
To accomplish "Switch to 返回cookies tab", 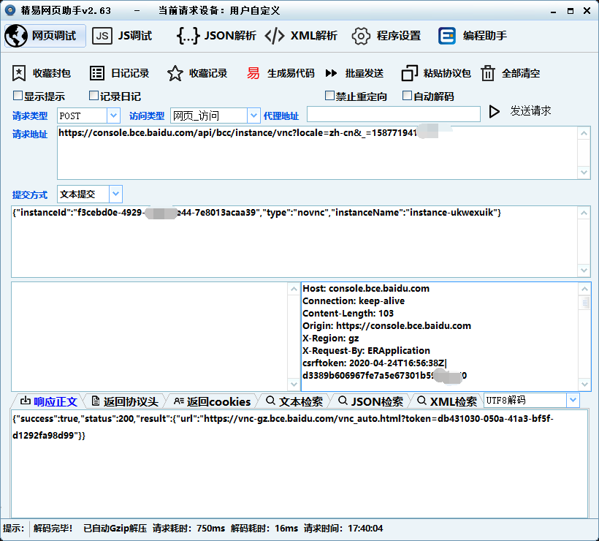I will [212, 401].
